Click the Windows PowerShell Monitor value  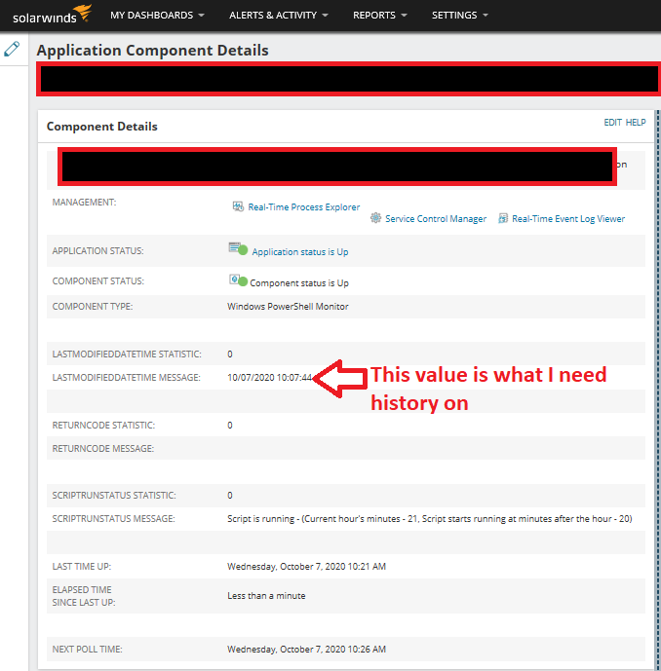[288, 307]
